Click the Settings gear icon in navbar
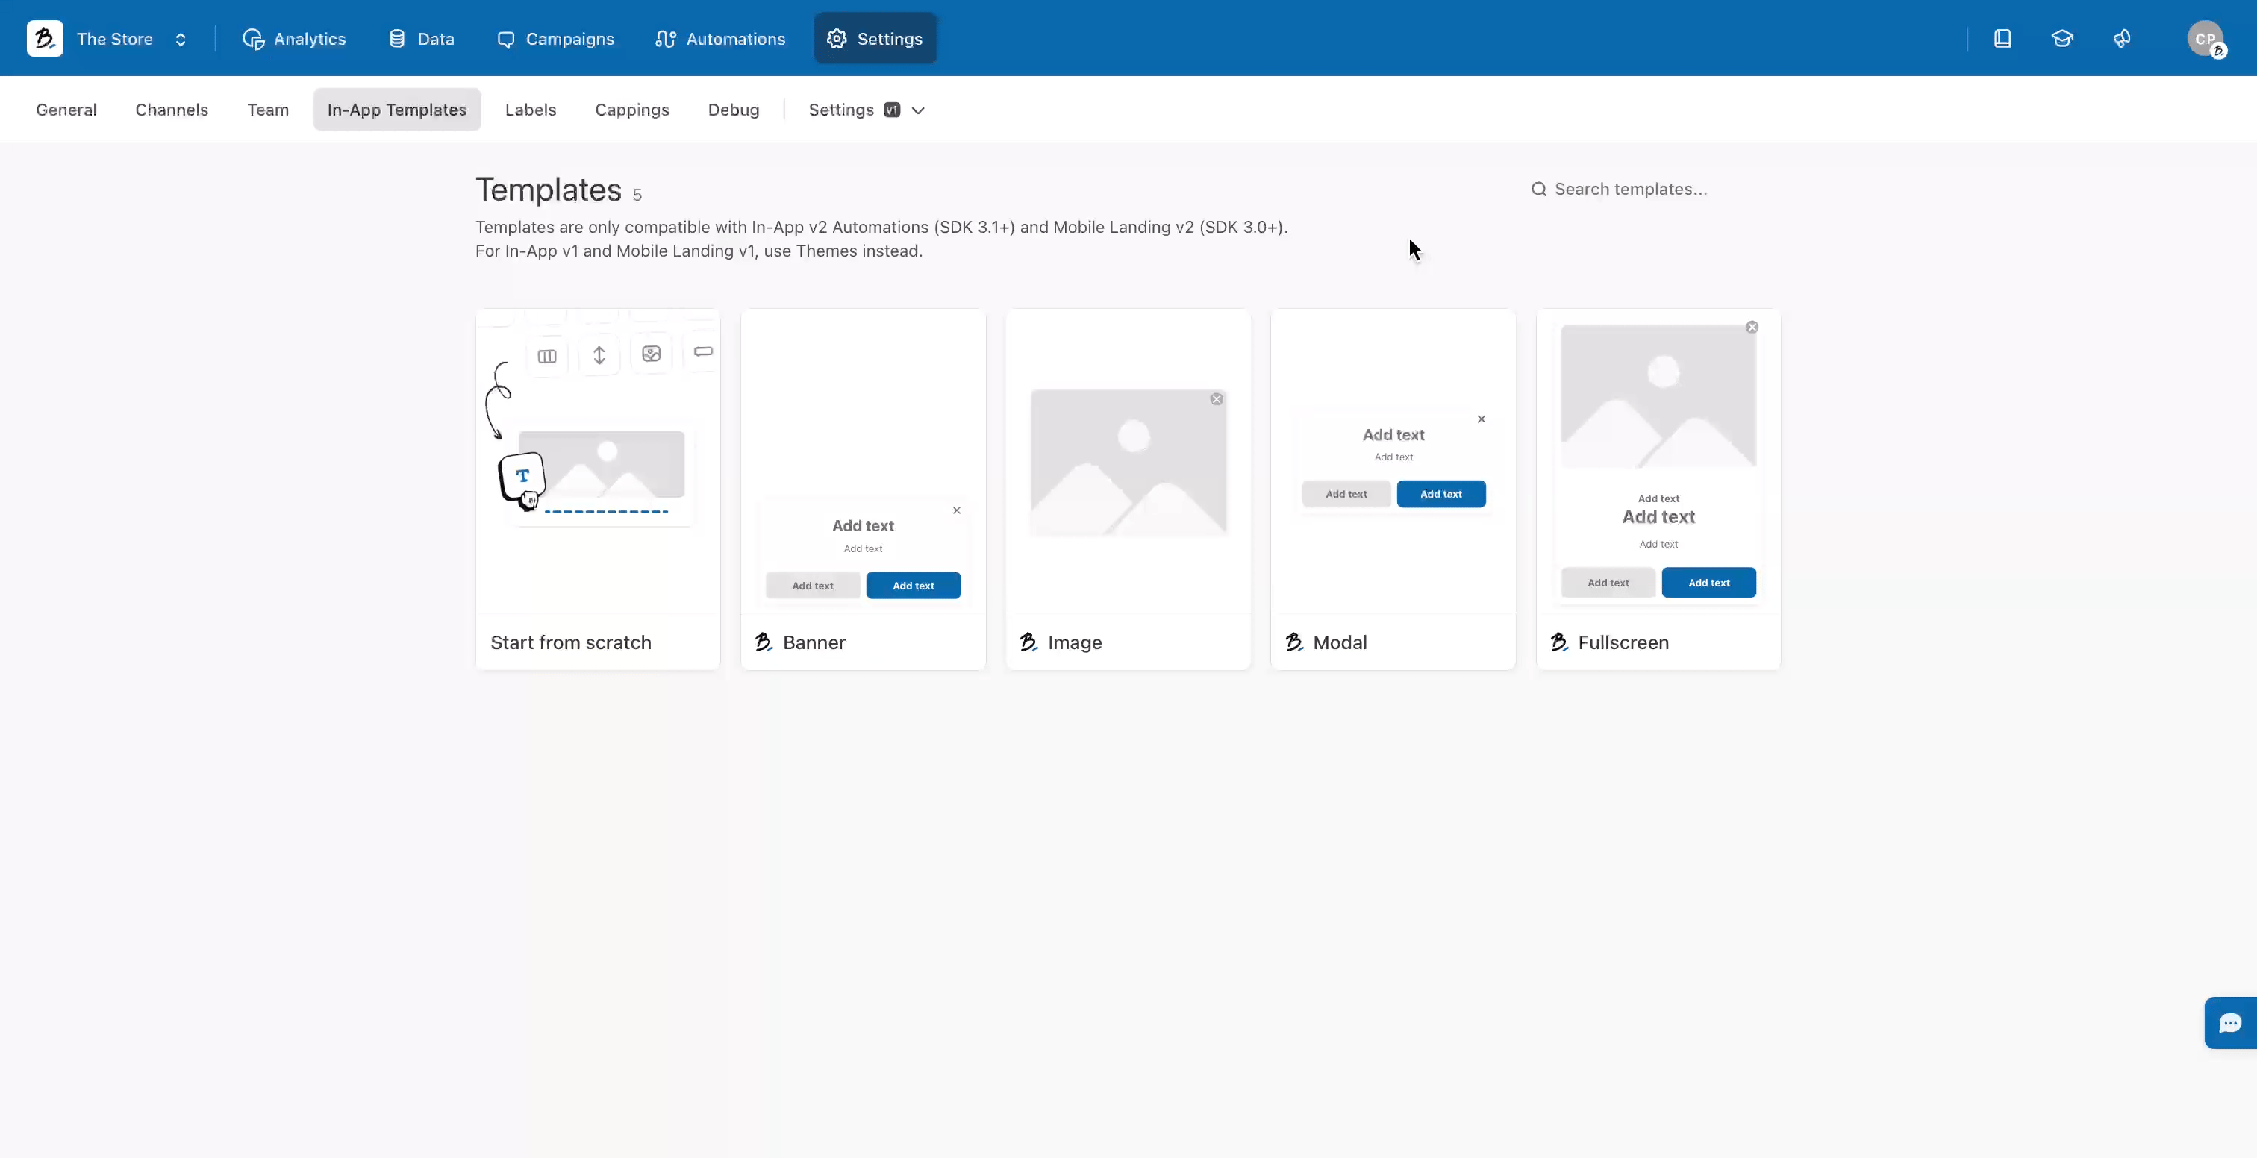The height and width of the screenshot is (1158, 2257). 837,39
